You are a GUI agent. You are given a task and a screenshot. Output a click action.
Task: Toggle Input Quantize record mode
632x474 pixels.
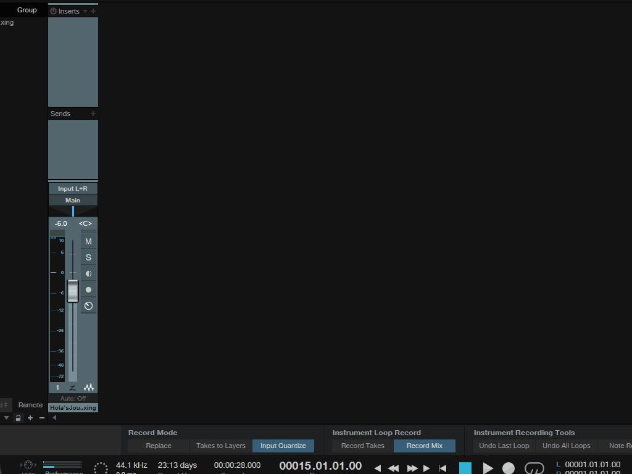(x=283, y=446)
